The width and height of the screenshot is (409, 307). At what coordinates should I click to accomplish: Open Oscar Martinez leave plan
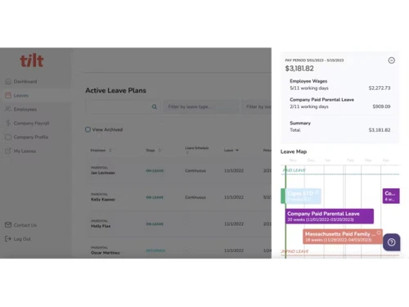click(x=106, y=253)
